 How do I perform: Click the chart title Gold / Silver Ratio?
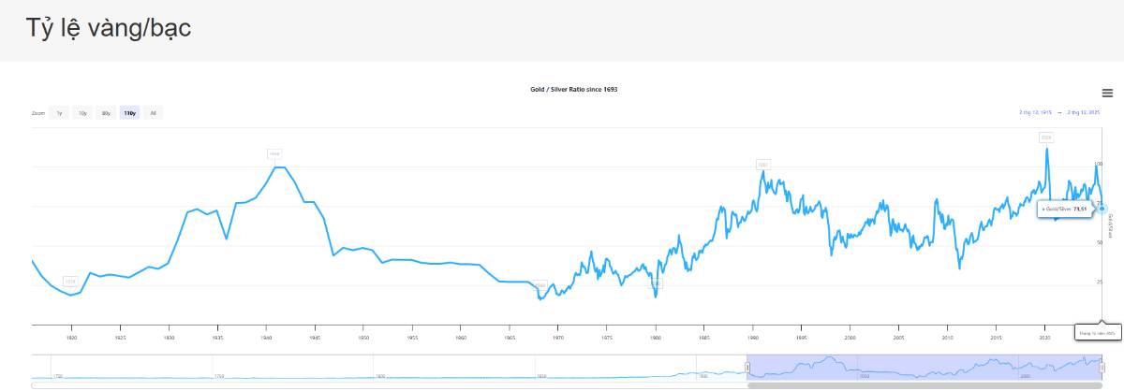(574, 89)
